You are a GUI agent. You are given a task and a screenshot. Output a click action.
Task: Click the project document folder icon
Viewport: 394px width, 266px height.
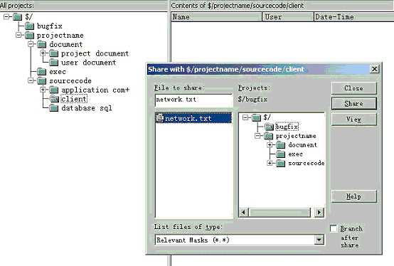[54, 53]
